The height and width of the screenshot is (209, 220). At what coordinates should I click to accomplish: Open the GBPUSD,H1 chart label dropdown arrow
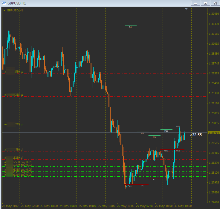pos(4,10)
